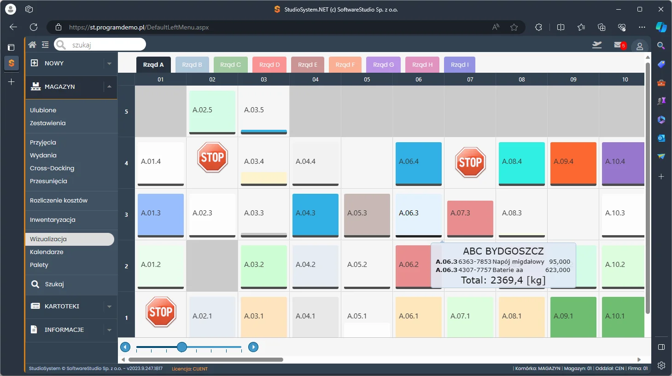The width and height of the screenshot is (672, 376).
Task: Select blue location cell A.06.4
Action: coord(419,163)
